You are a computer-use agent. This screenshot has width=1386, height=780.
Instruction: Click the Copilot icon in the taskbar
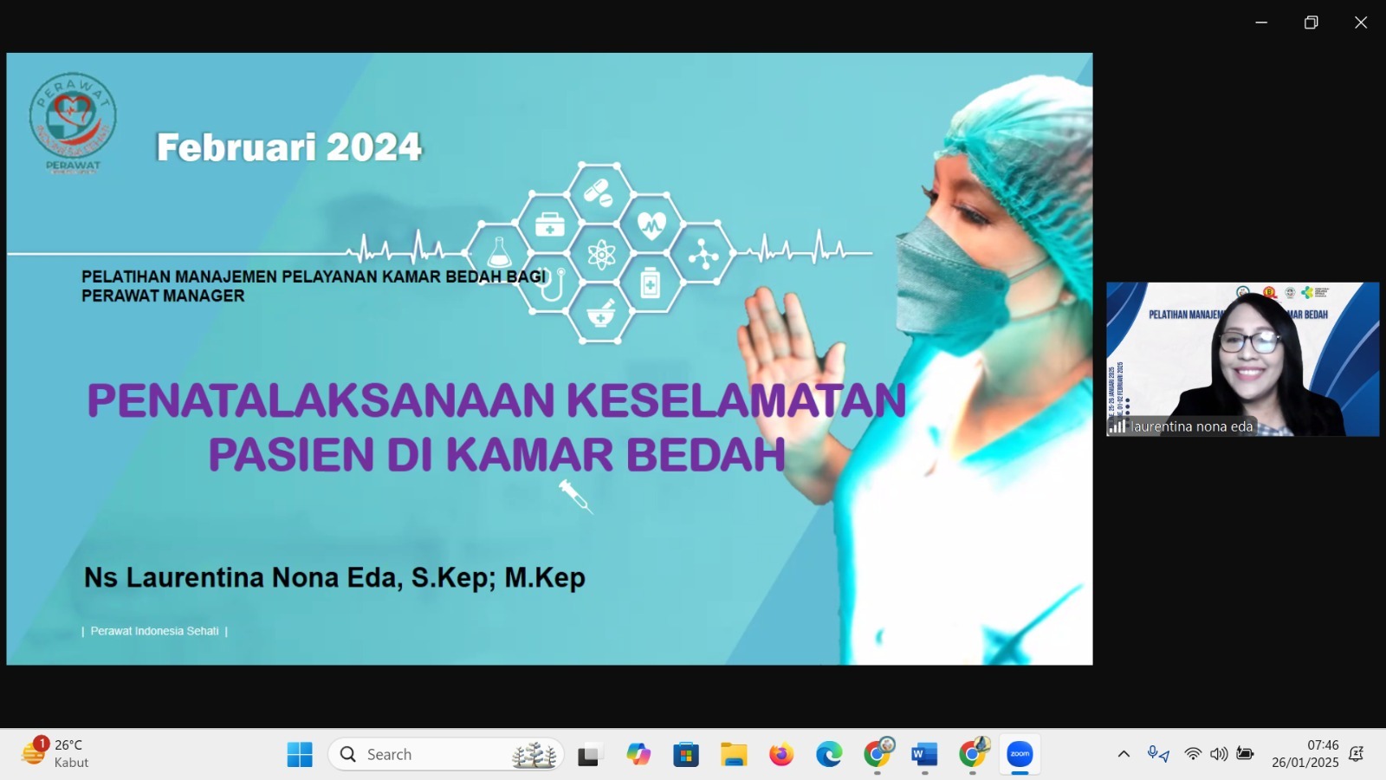638,754
